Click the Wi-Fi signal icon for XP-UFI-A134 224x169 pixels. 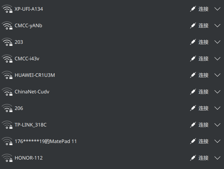click(x=7, y=9)
